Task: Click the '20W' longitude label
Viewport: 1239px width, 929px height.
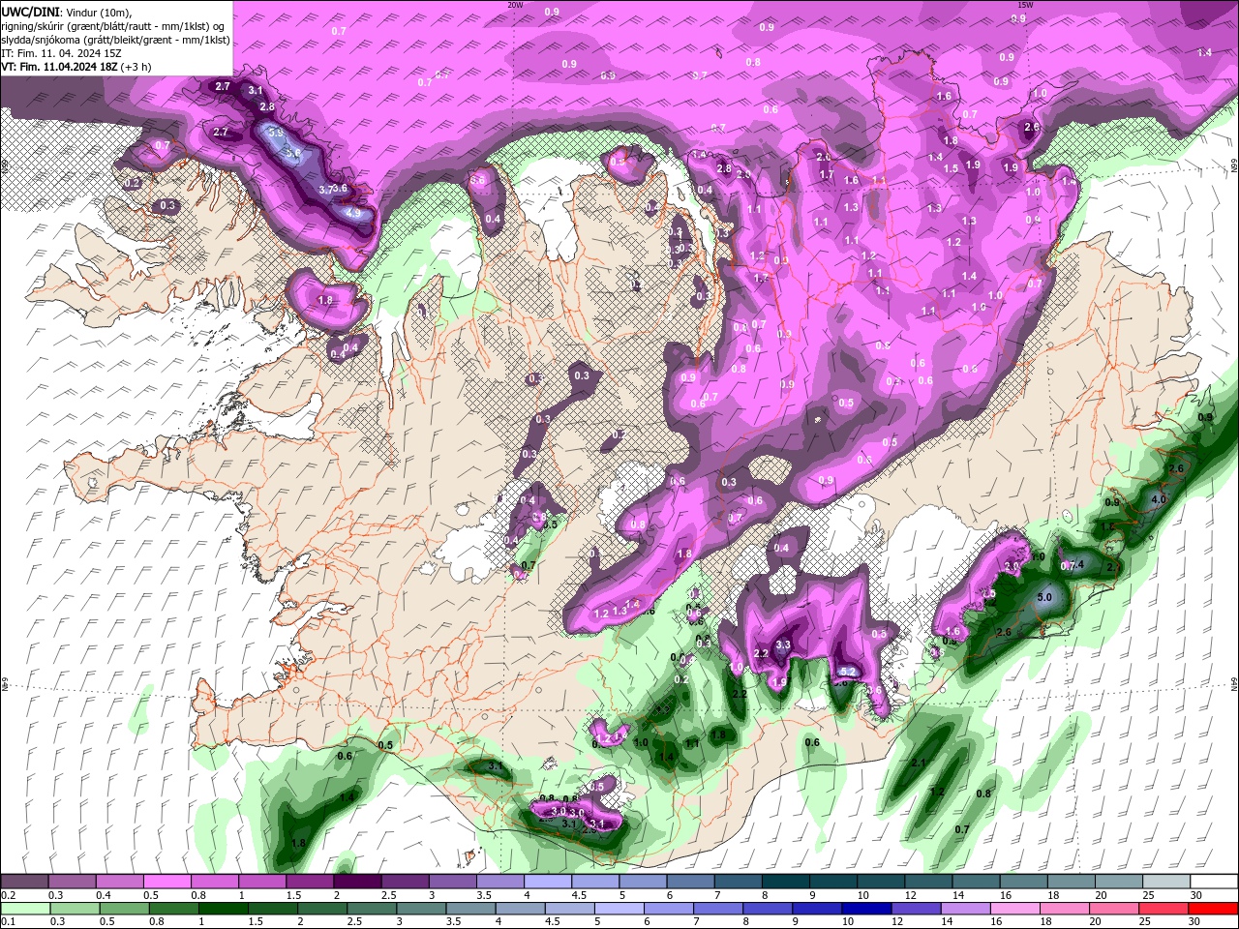Action: pyautogui.click(x=516, y=5)
